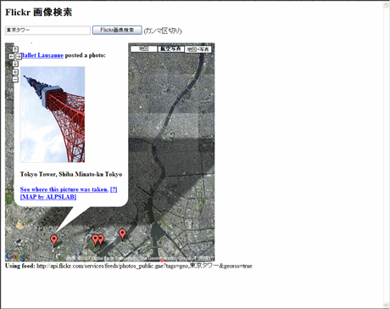Click the page scrollbar up arrow

click(x=386, y=5)
